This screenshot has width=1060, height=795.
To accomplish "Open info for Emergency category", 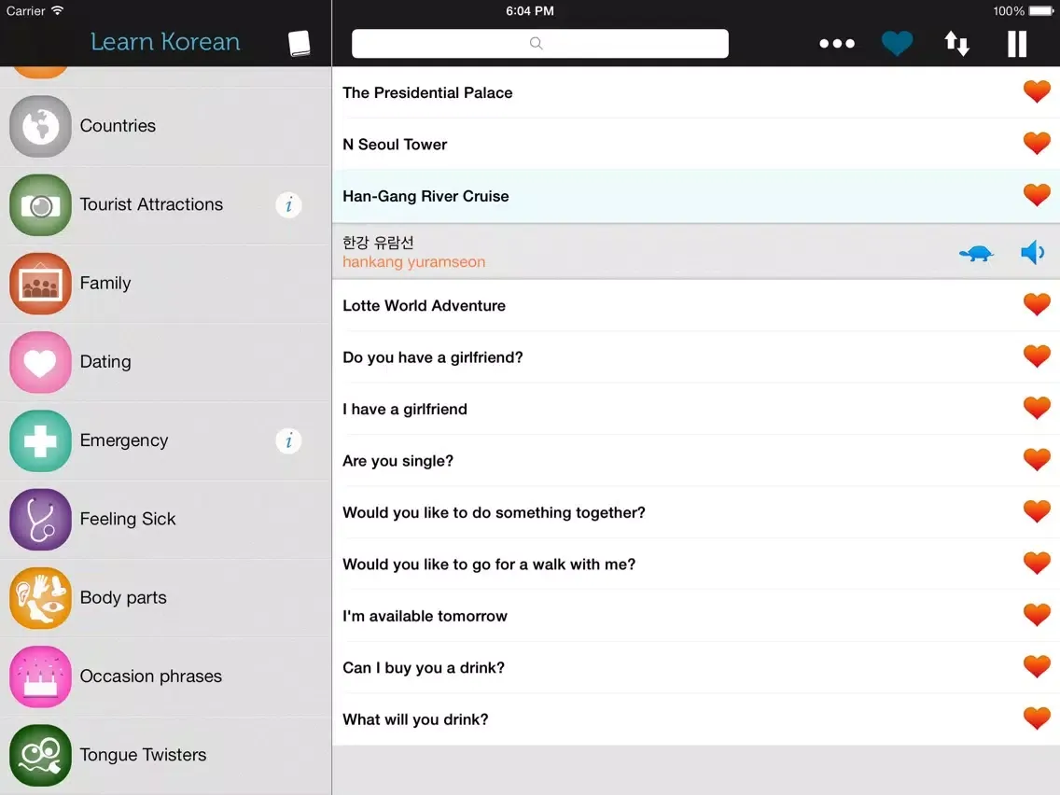I will 288,440.
